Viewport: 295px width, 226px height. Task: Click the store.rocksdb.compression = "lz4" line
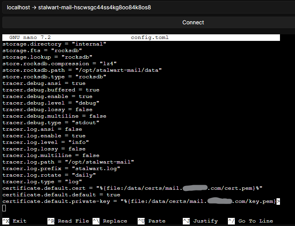(59, 64)
